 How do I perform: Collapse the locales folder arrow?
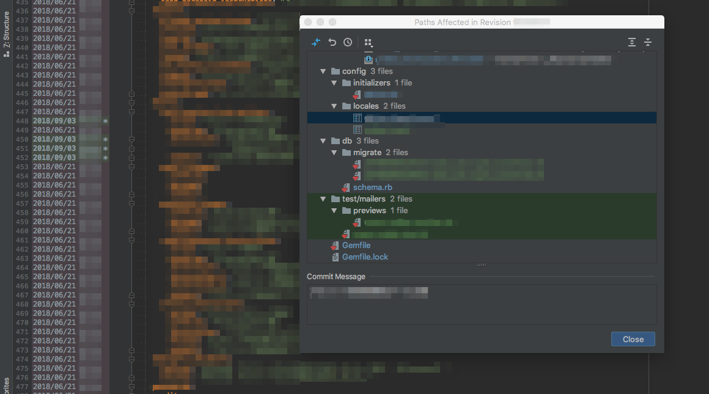[334, 106]
